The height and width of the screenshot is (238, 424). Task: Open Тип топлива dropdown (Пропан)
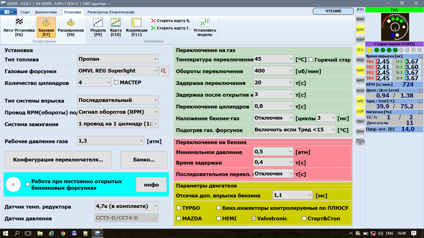tap(118, 59)
